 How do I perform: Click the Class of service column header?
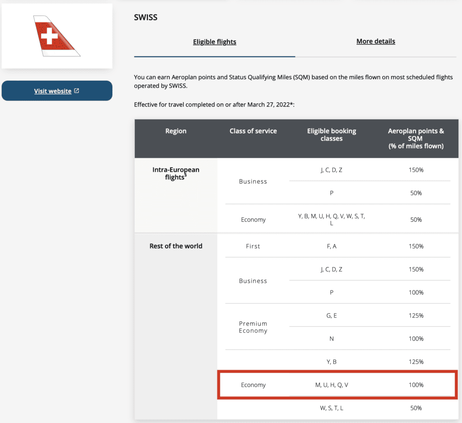point(253,131)
